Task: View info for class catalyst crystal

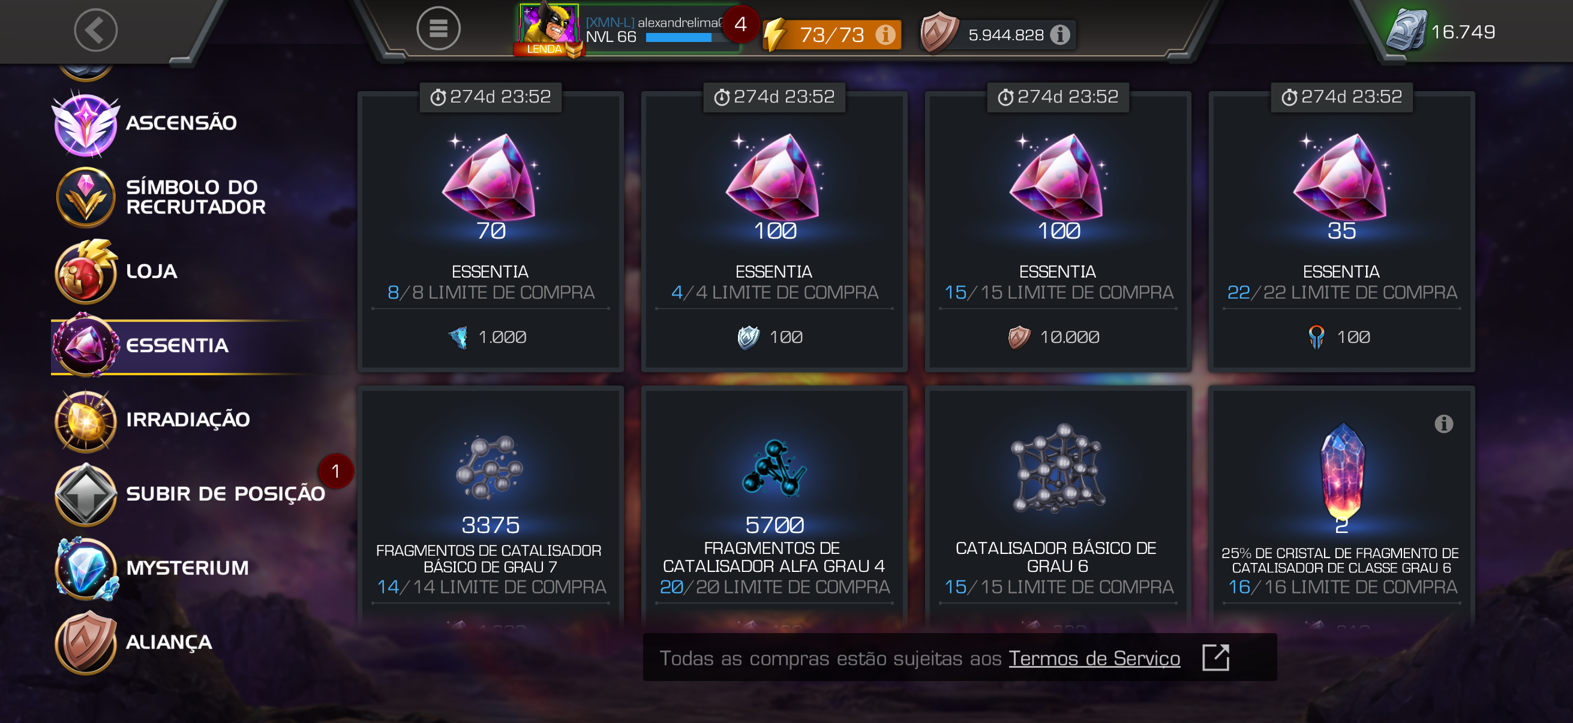Action: 1443,423
